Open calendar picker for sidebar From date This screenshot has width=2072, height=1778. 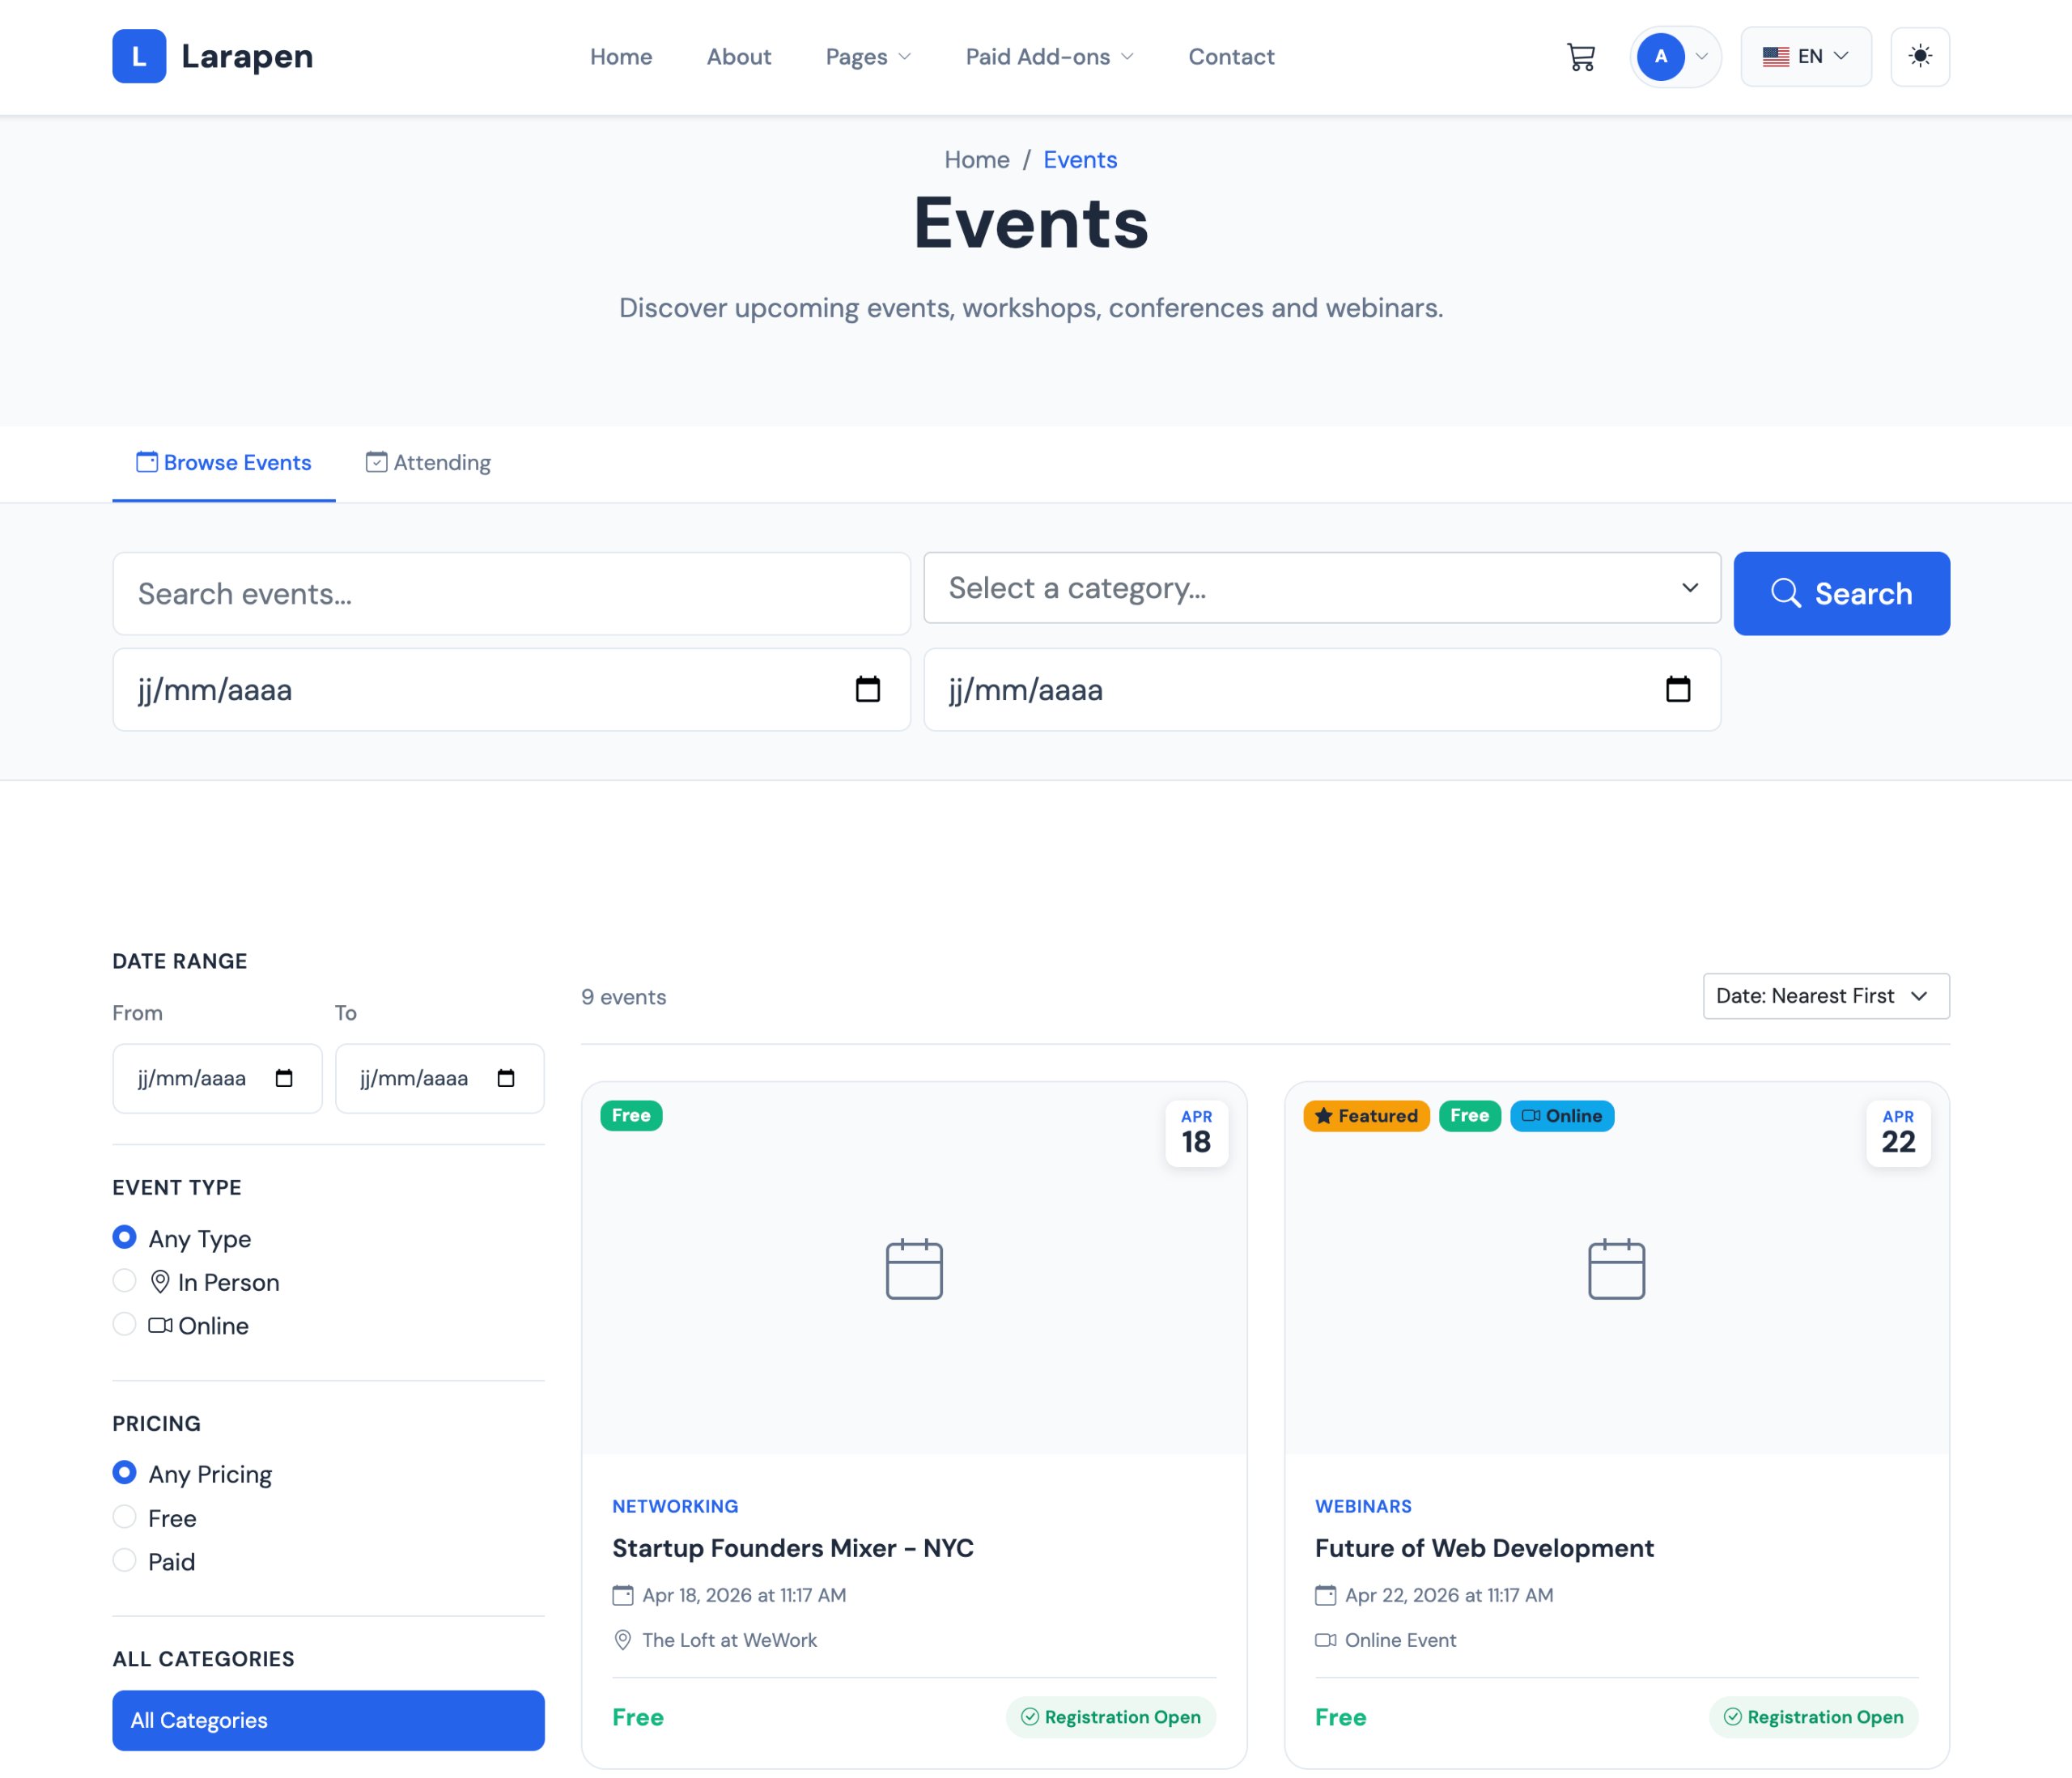284,1078
